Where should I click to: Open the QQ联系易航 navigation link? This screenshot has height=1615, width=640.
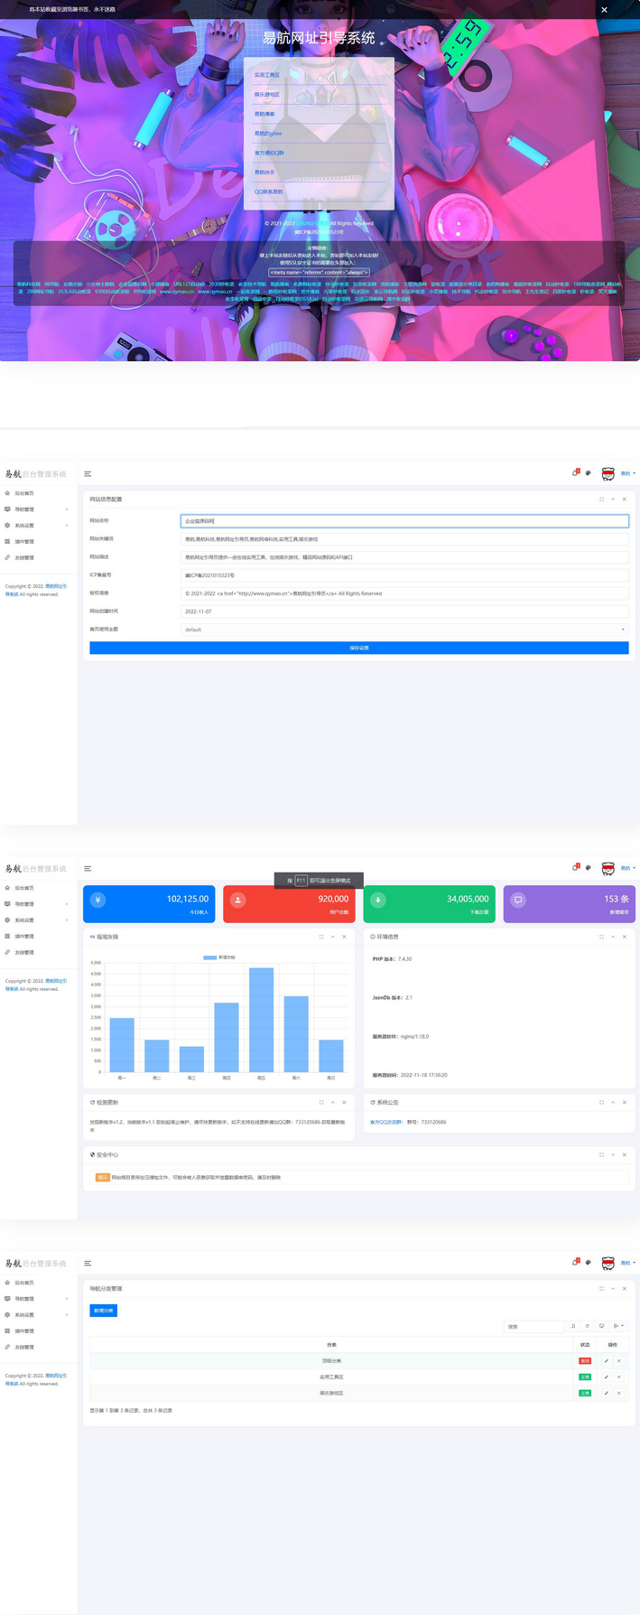(269, 191)
